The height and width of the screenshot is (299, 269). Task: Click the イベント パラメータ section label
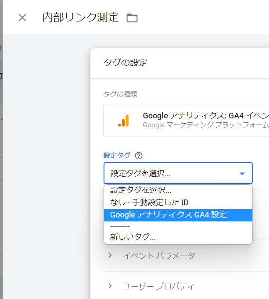click(159, 256)
